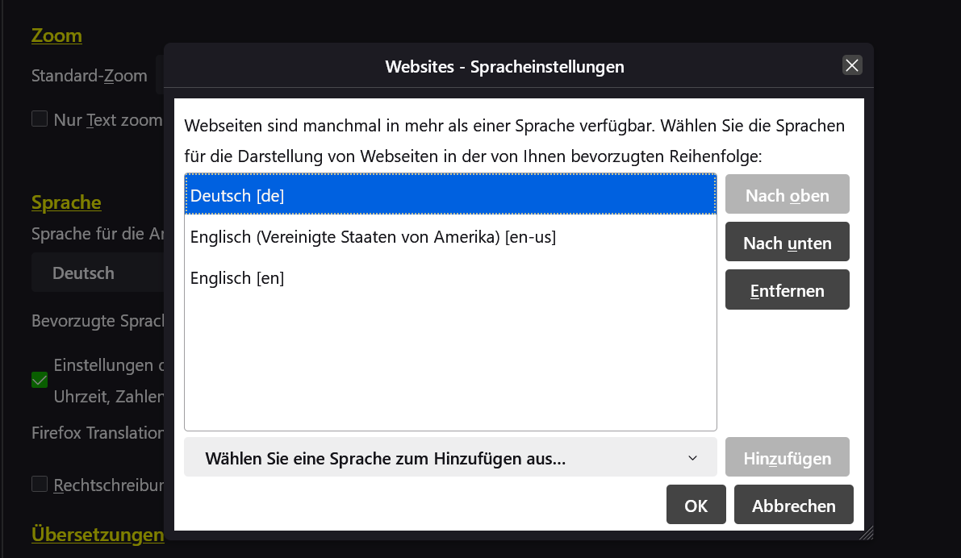Enable the Rechtschreibung checkbox
The image size is (961, 558).
point(40,484)
